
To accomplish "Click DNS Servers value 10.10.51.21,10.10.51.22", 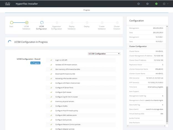I will (x=155, y=78).
